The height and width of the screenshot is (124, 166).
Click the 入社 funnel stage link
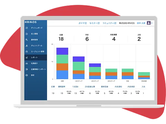[x=144, y=86]
